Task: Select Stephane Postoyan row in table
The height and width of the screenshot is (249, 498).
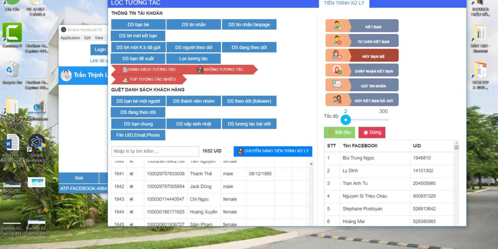Action: point(389,209)
